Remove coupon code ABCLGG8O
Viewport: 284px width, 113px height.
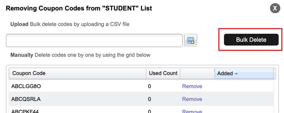point(192,86)
